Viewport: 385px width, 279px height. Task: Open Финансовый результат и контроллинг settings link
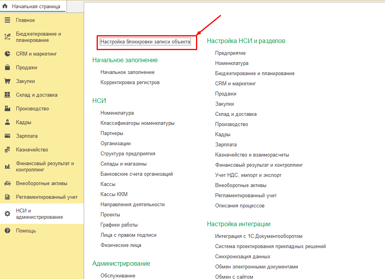(x=259, y=165)
